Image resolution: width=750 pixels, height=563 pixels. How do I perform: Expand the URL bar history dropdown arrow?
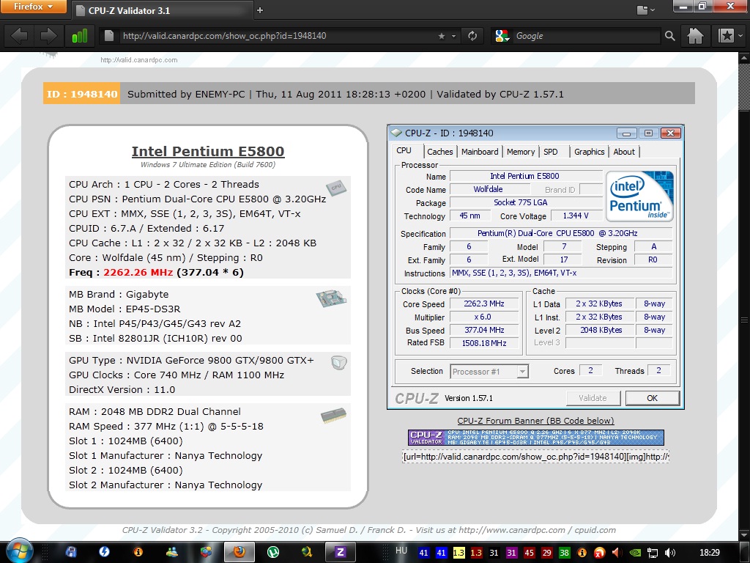point(453,36)
